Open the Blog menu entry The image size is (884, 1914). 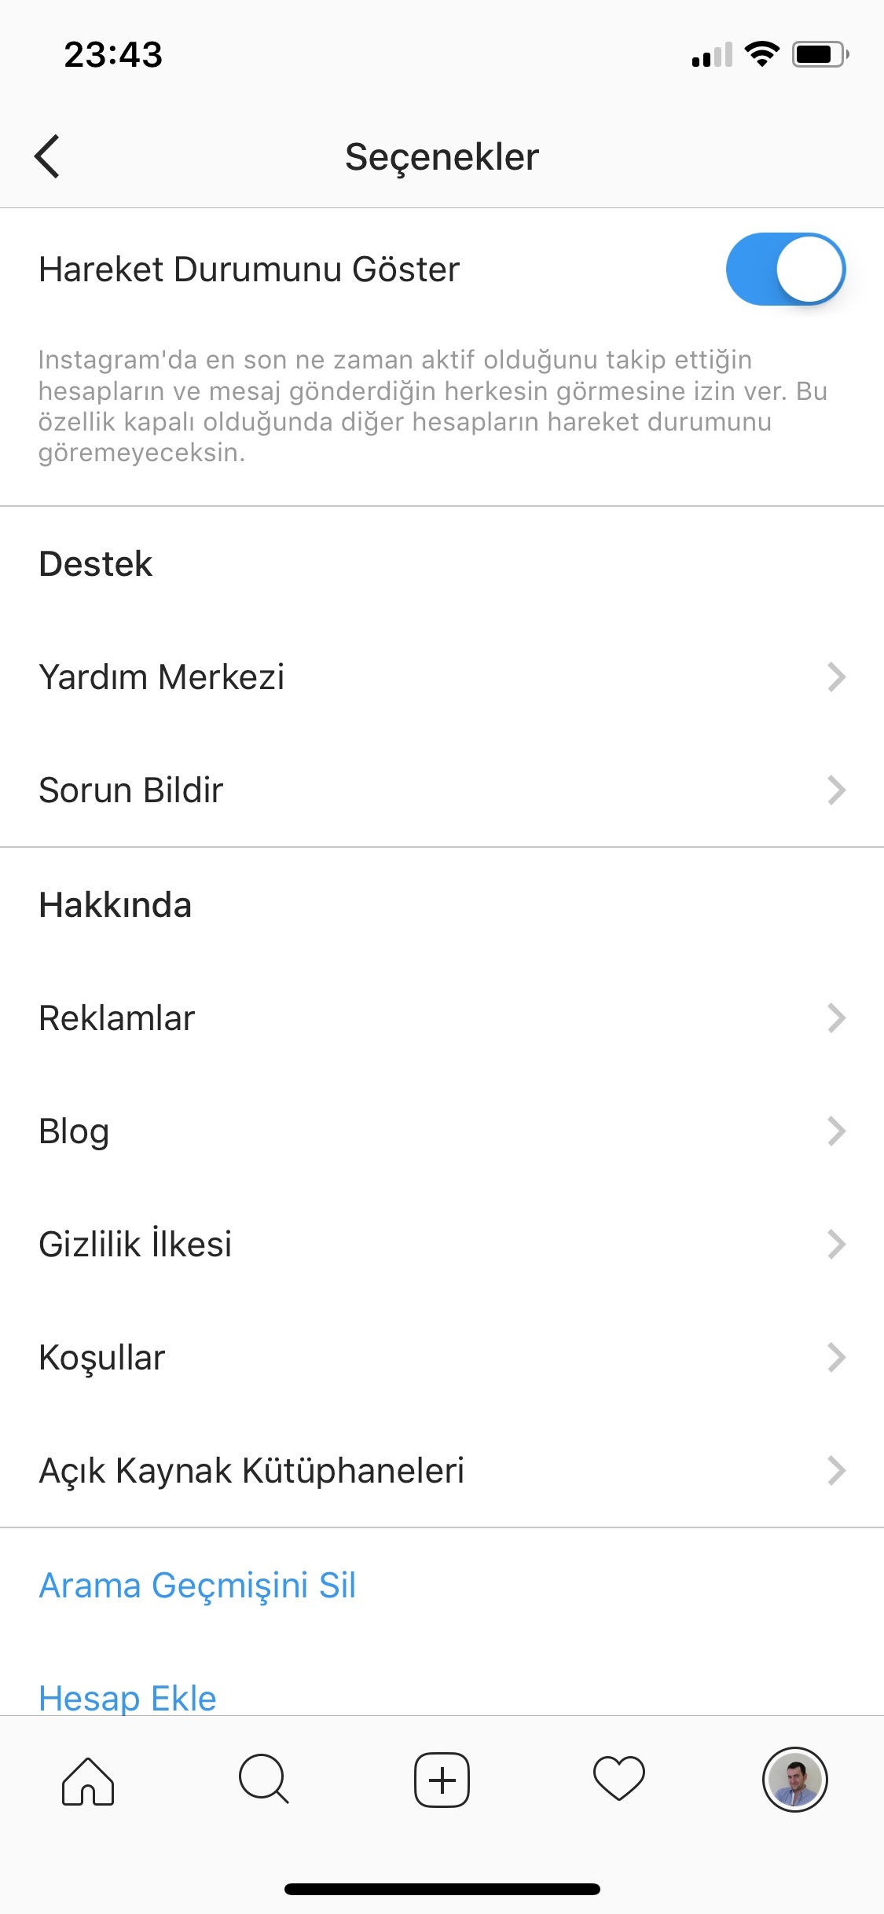point(75,1131)
